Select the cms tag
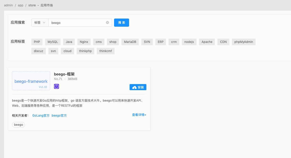The width and height of the screenshot is (291, 158). coord(99,42)
